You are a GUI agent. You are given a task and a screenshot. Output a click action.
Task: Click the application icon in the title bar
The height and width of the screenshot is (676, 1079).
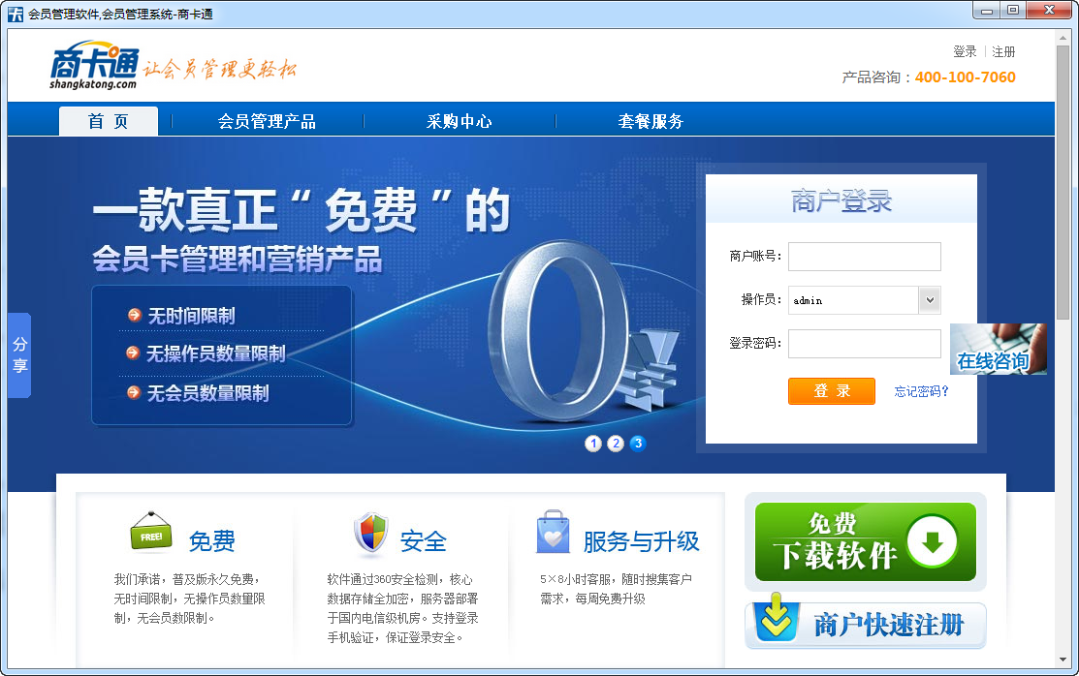point(14,11)
